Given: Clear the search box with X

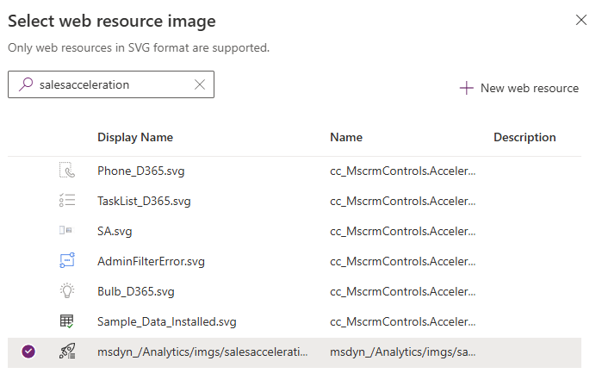Looking at the screenshot, I should pos(200,84).
